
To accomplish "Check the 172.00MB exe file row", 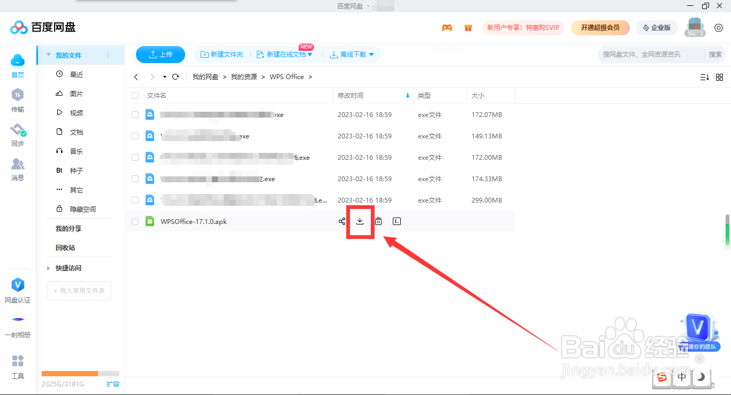I will click(x=135, y=158).
